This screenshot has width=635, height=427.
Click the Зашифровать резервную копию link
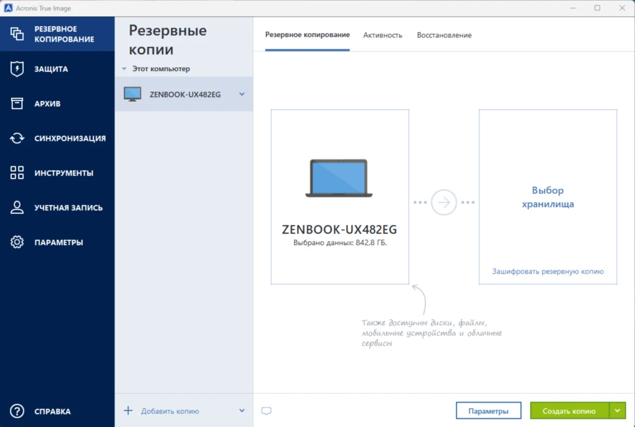pyautogui.click(x=548, y=271)
